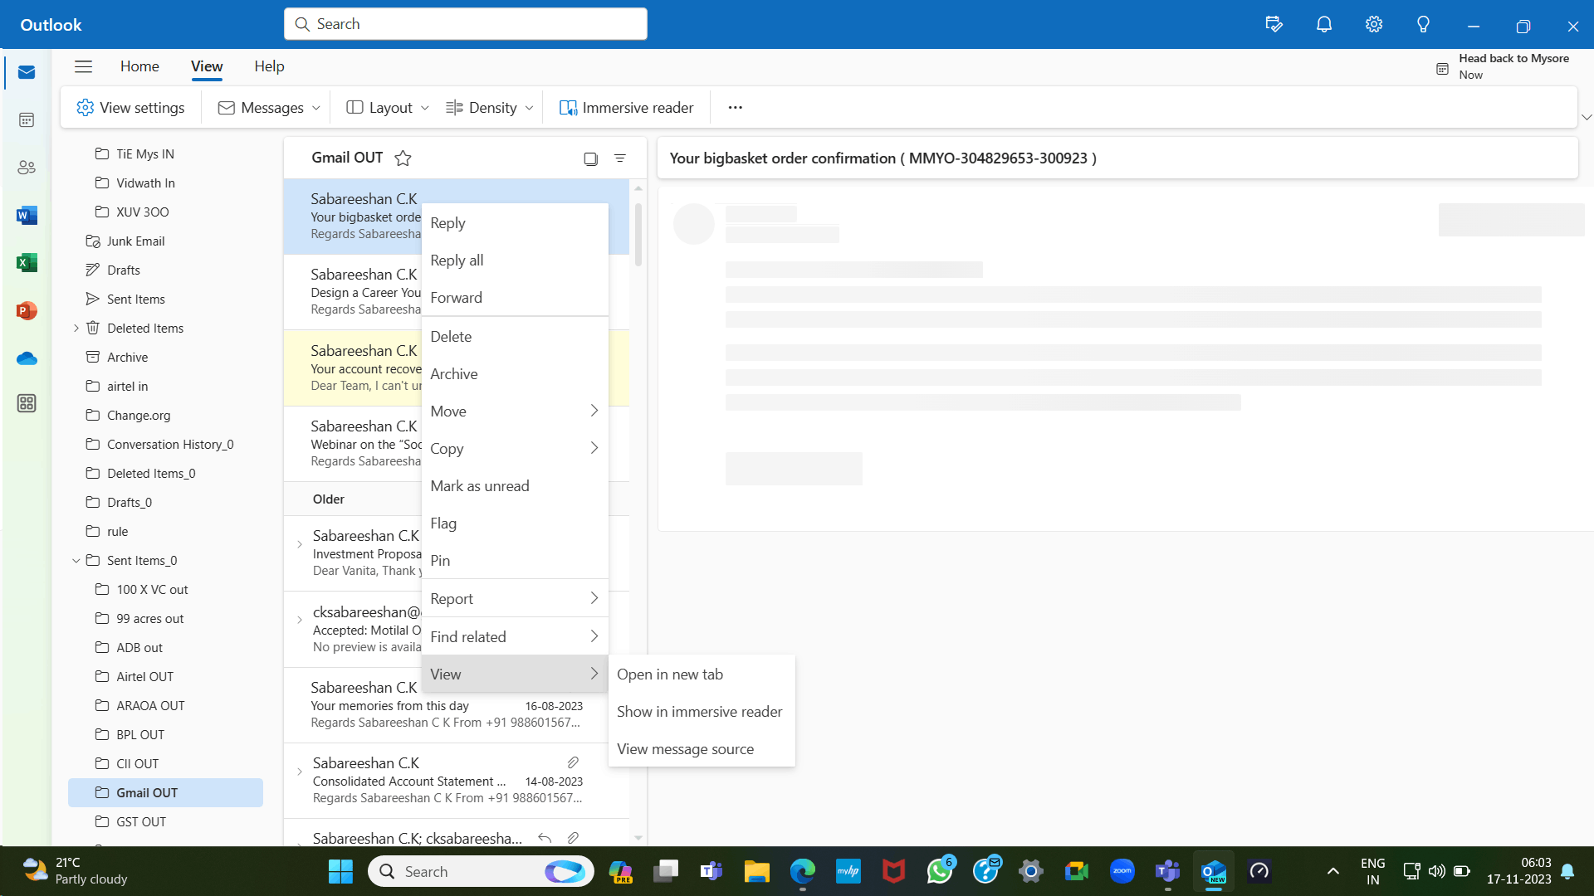Enable selection mode icon next to the filter
This screenshot has height=896, width=1594.
coord(590,158)
